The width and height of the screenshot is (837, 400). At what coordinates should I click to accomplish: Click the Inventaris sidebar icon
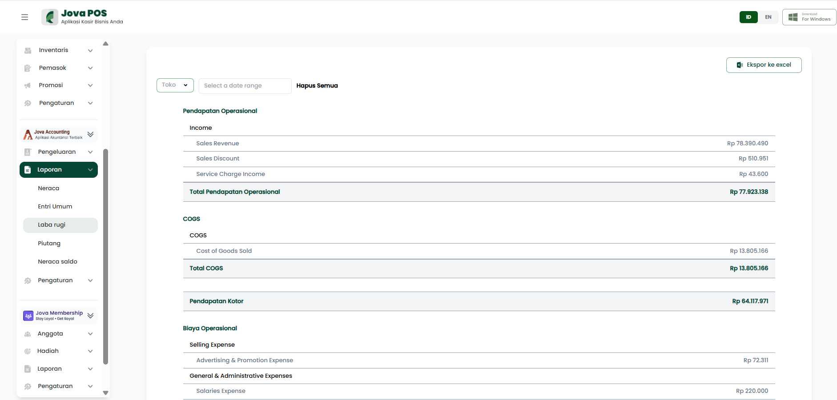[28, 50]
